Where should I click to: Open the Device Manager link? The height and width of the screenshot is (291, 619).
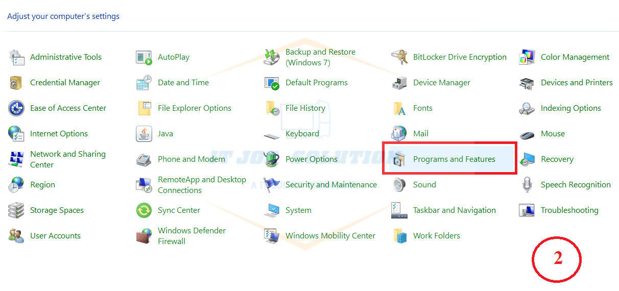pos(441,83)
